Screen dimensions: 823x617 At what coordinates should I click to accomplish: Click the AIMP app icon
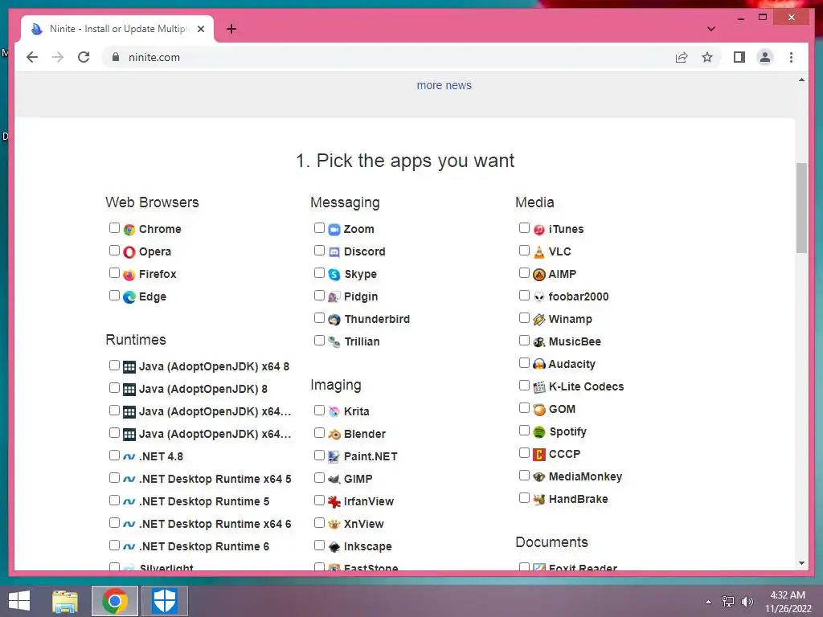(539, 275)
